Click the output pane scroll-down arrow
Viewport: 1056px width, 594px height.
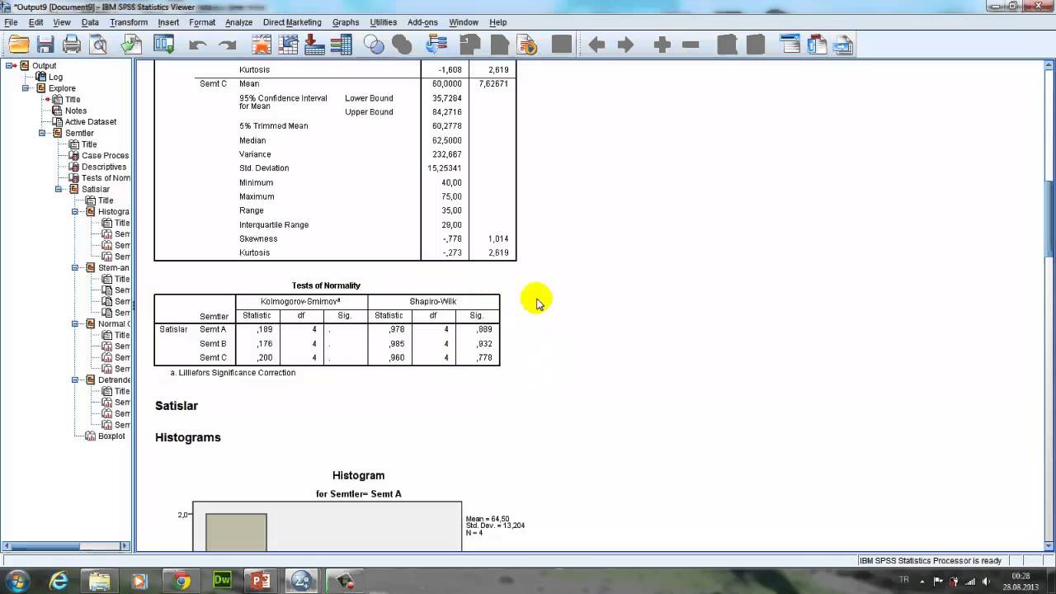(x=1049, y=544)
